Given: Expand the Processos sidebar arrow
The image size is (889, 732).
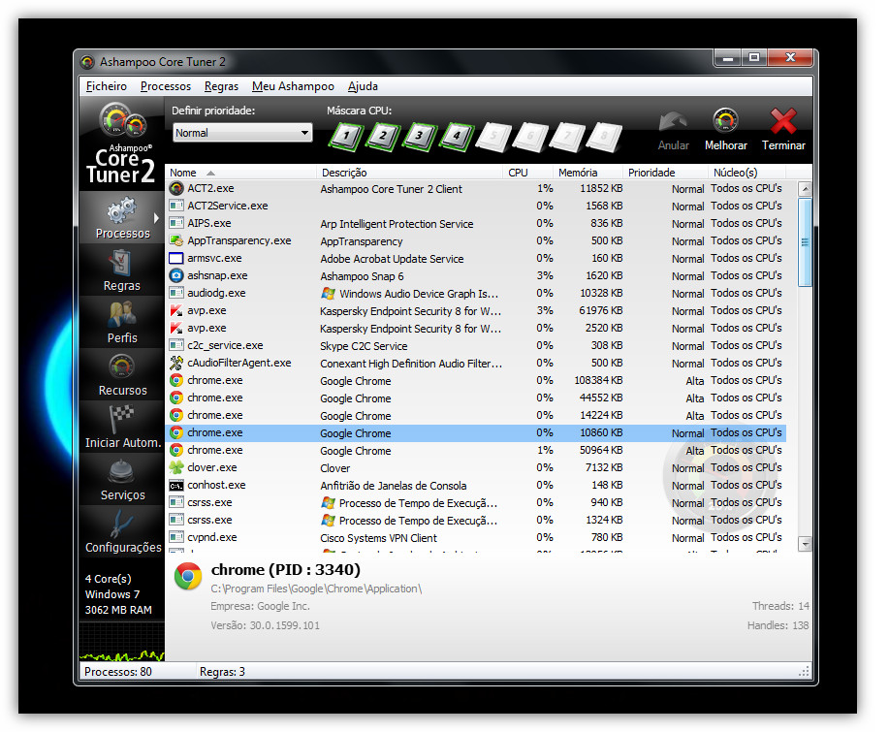Looking at the screenshot, I should (156, 218).
